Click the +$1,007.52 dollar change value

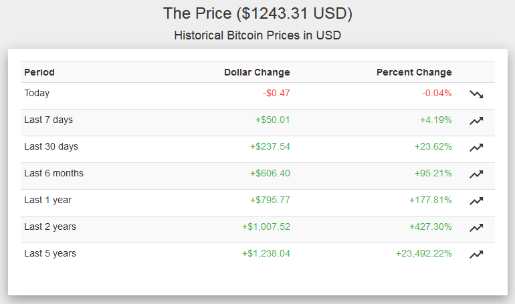(266, 226)
